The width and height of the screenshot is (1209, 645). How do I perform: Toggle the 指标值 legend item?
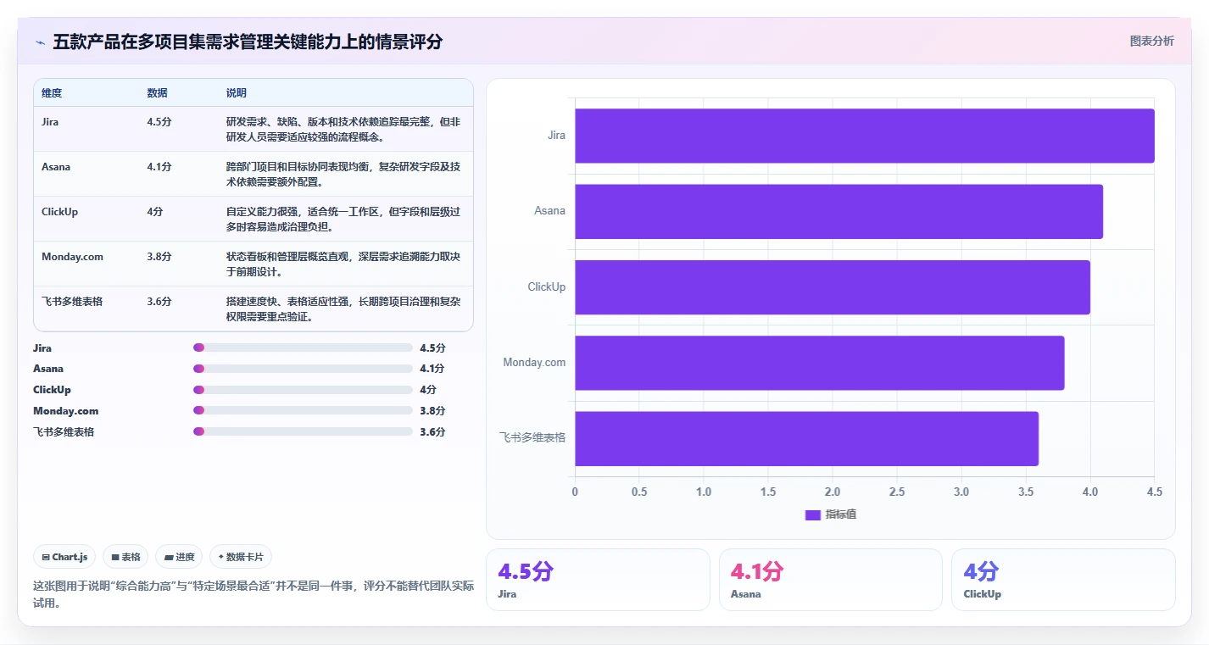click(831, 514)
